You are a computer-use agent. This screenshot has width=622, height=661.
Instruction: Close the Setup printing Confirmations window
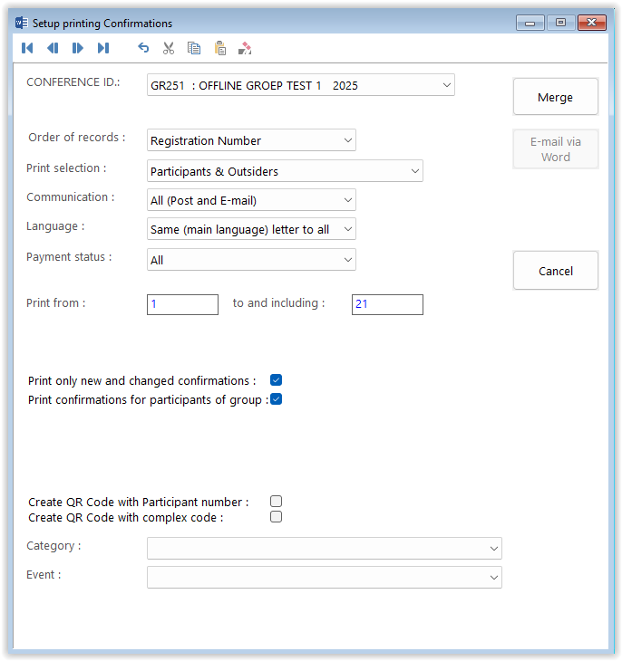[x=591, y=23]
